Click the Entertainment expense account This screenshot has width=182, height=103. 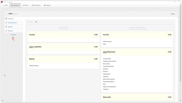point(107,74)
